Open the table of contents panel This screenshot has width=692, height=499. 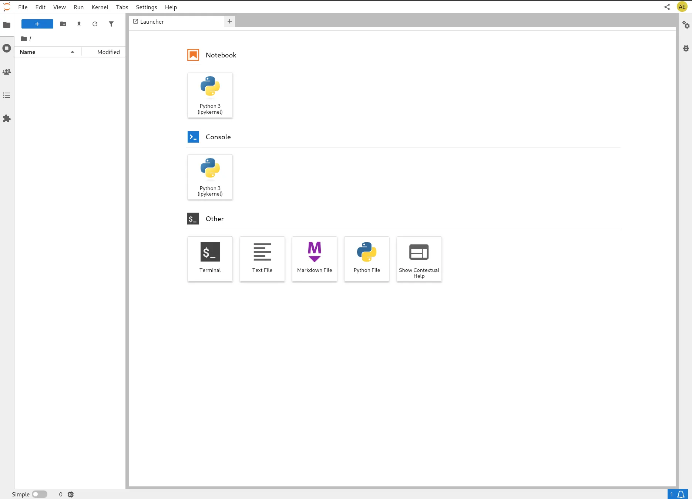coord(7,96)
